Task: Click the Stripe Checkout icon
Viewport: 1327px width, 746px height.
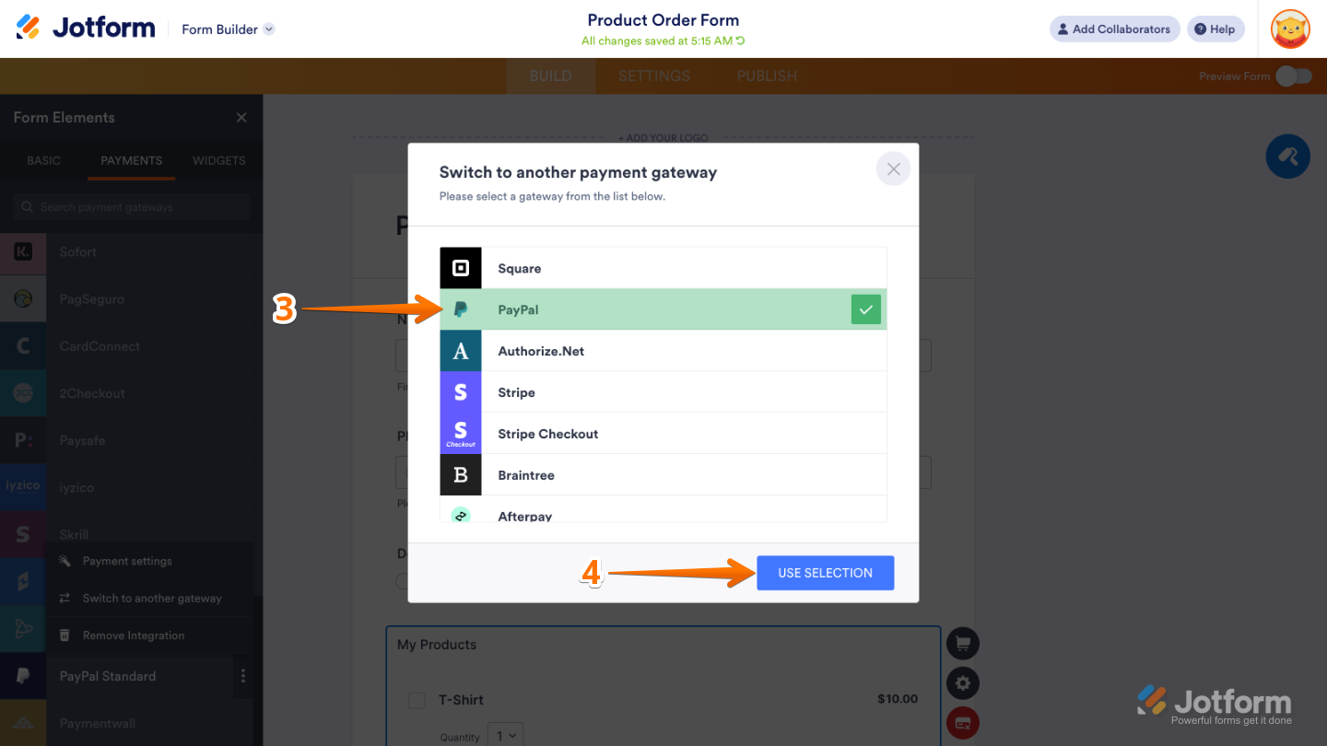Action: point(461,434)
